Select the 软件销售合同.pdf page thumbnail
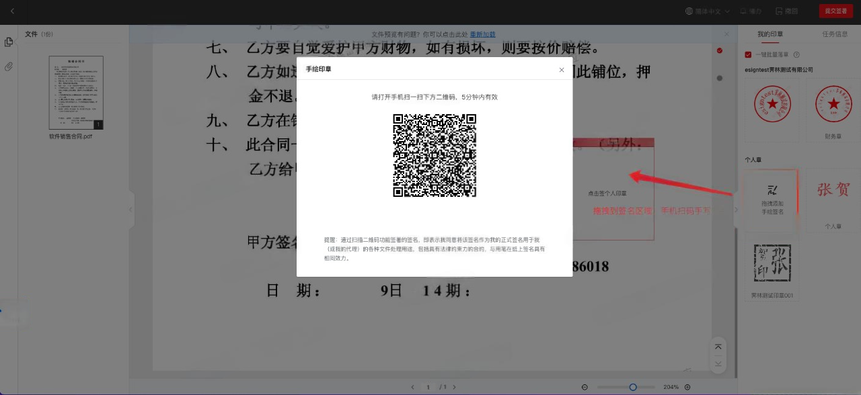 point(76,93)
